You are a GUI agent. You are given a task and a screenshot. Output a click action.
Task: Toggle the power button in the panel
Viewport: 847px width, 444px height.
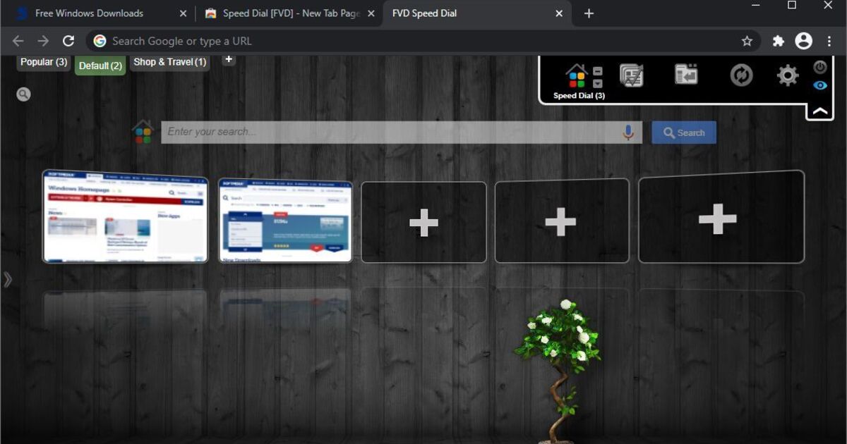(819, 68)
